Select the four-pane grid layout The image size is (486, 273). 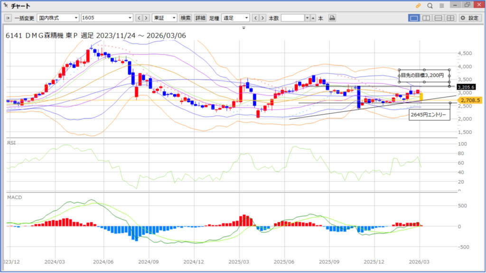point(450,18)
